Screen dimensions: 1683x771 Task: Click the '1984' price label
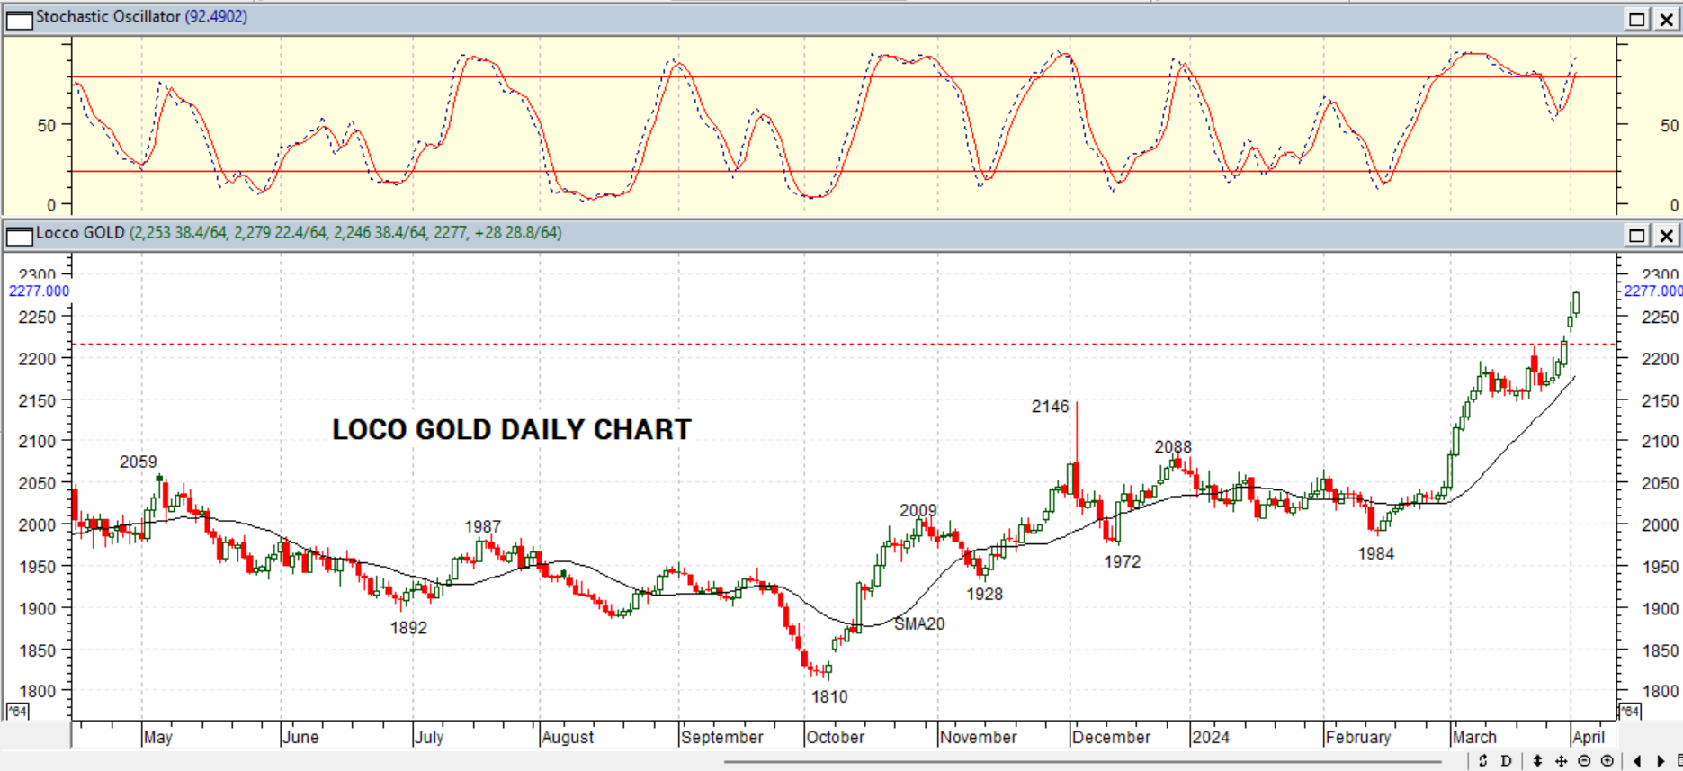pos(1376,554)
